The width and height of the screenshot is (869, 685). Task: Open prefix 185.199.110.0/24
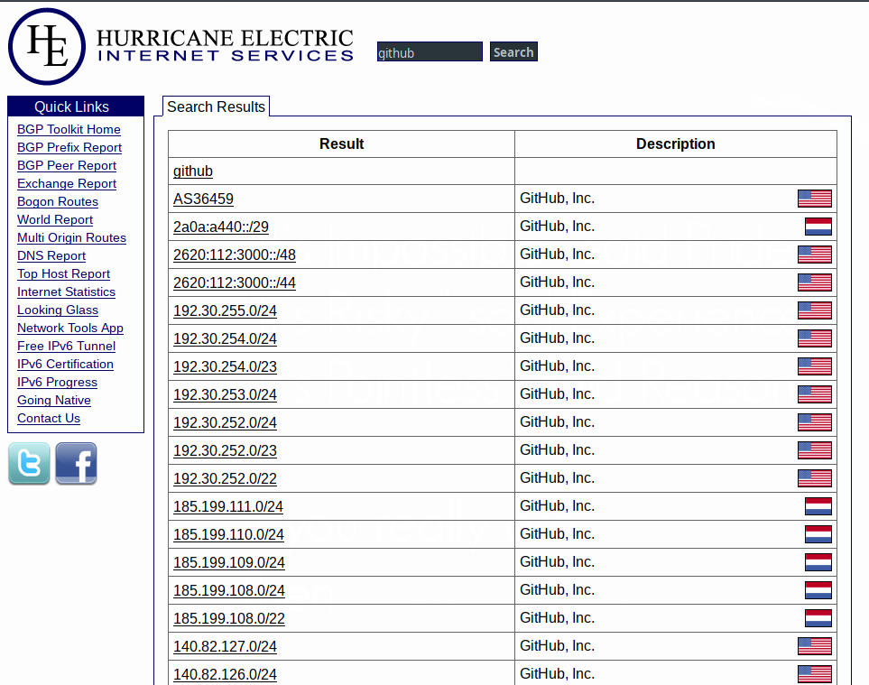pyautogui.click(x=229, y=535)
